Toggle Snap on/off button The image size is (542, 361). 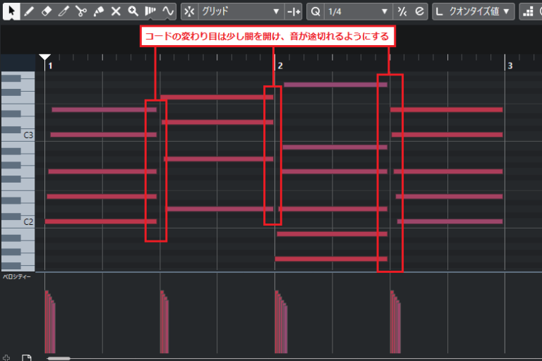pyautogui.click(x=189, y=11)
